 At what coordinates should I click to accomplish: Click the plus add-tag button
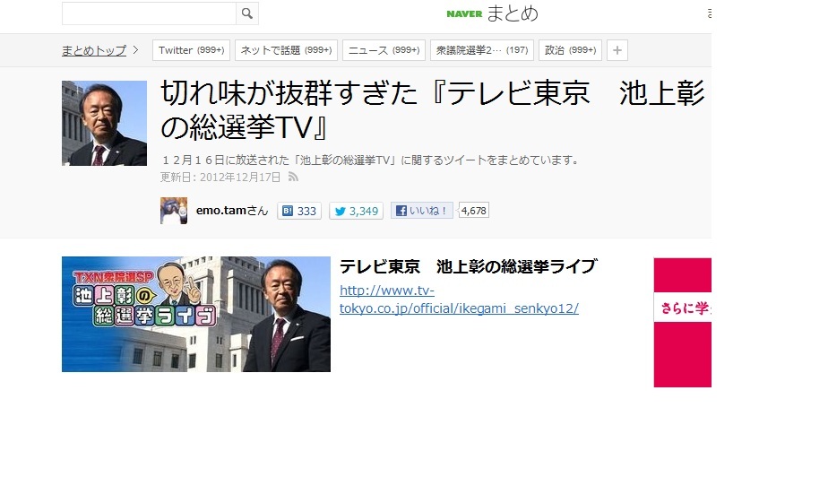tap(617, 50)
